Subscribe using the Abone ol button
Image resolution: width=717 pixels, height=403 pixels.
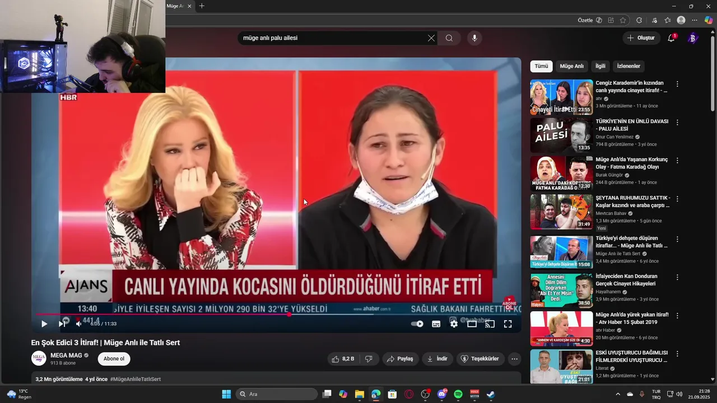click(x=114, y=359)
